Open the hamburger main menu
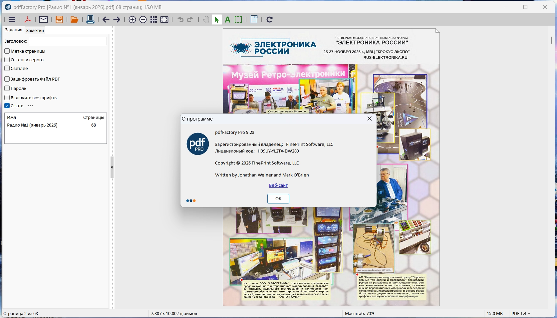This screenshot has height=318, width=557. [x=12, y=20]
